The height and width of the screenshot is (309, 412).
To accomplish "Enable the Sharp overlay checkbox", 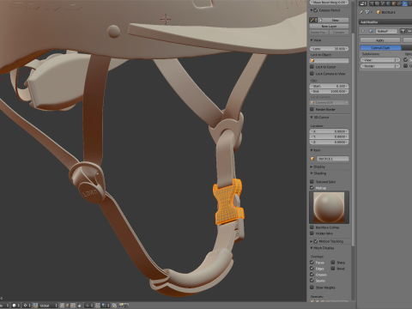I will [333, 263].
